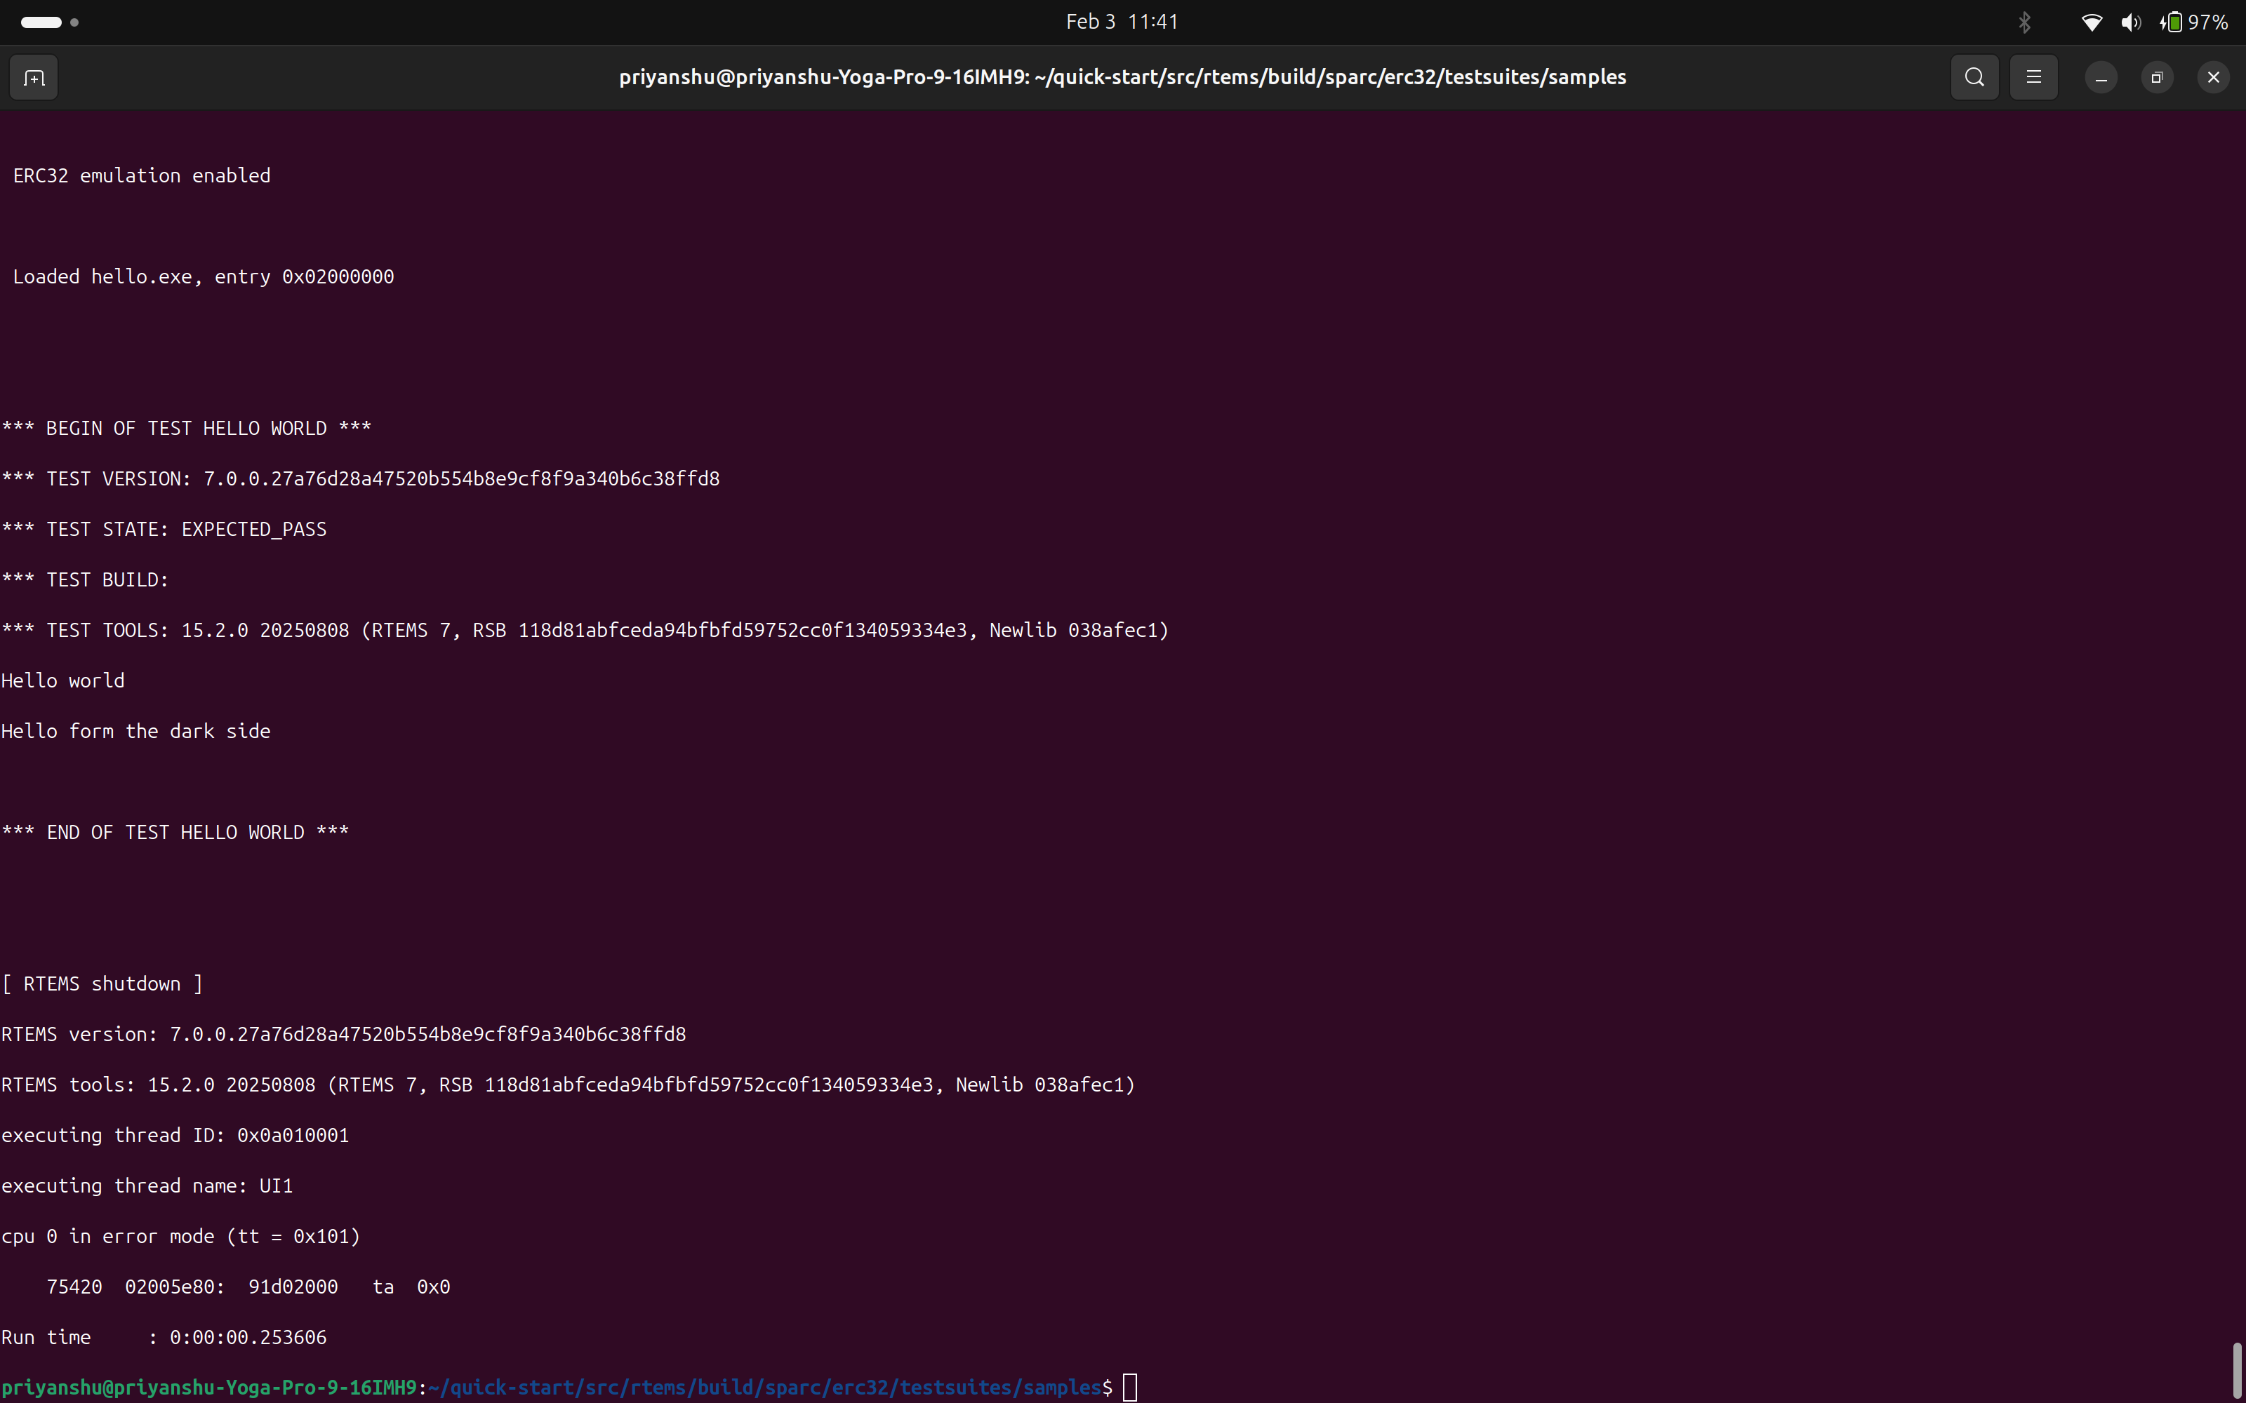Click the Bluetooth status icon

(x=2024, y=22)
